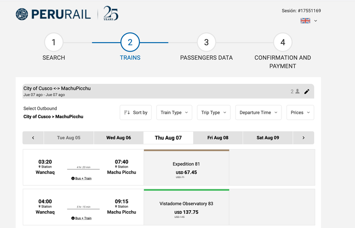Open the Trip Type dropdown
Image resolution: width=355 pixels, height=228 pixels.
coord(213,113)
